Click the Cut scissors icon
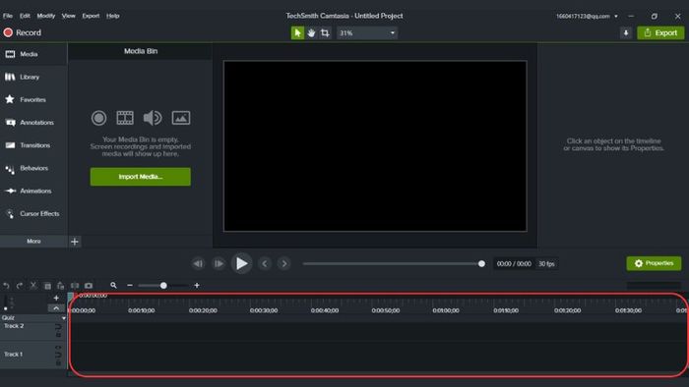 tap(33, 286)
